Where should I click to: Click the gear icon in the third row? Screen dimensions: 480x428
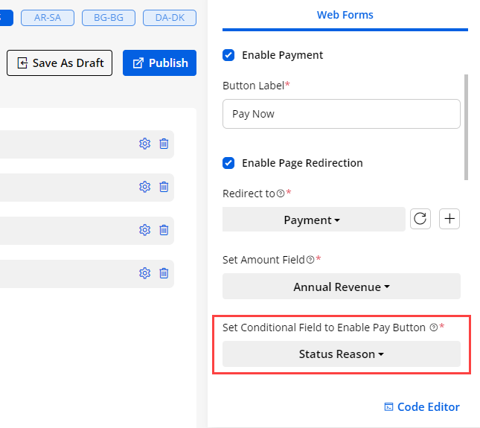click(x=144, y=230)
